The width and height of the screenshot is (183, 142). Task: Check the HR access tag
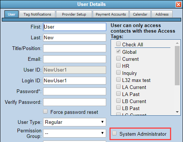[118, 65]
